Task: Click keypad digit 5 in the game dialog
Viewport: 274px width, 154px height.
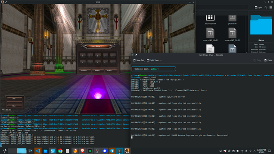Action: pos(98,62)
